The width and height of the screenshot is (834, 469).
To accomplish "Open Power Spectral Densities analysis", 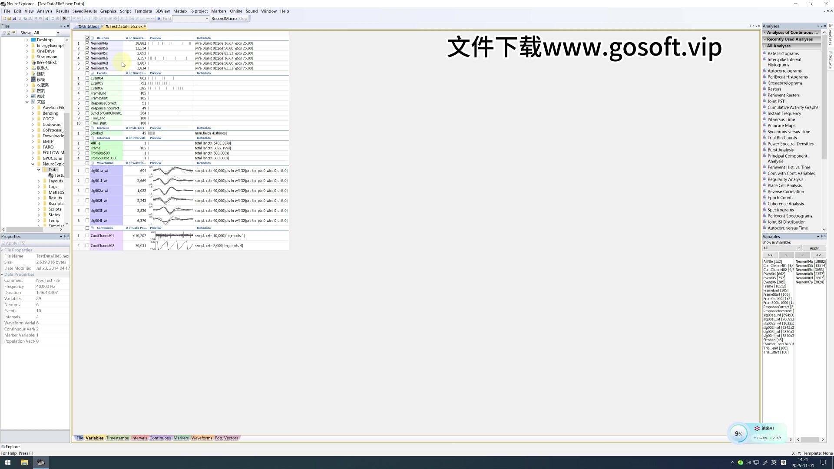I will click(790, 143).
